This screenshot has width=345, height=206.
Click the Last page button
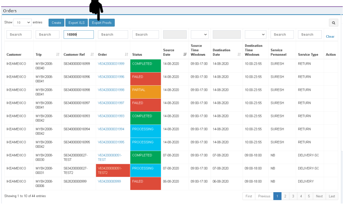pyautogui.click(x=332, y=196)
